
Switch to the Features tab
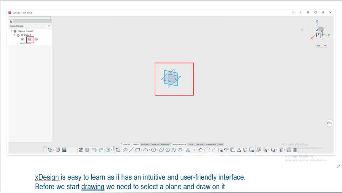click(145, 144)
